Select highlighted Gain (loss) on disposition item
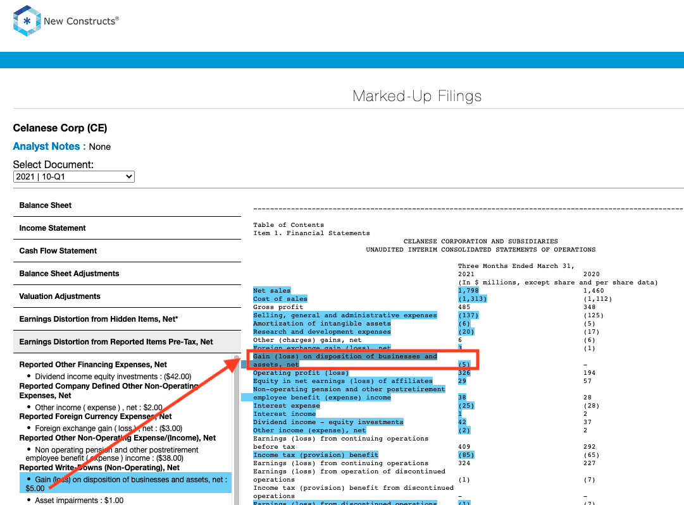 126,484
